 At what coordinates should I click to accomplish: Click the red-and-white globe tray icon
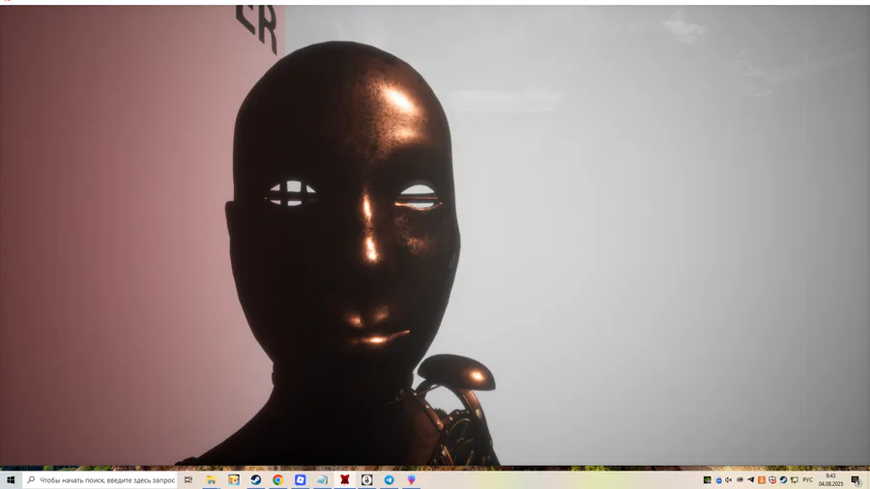(772, 480)
